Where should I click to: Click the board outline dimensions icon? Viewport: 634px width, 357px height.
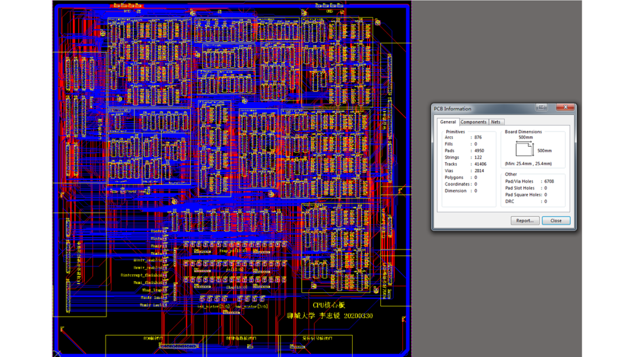524,149
